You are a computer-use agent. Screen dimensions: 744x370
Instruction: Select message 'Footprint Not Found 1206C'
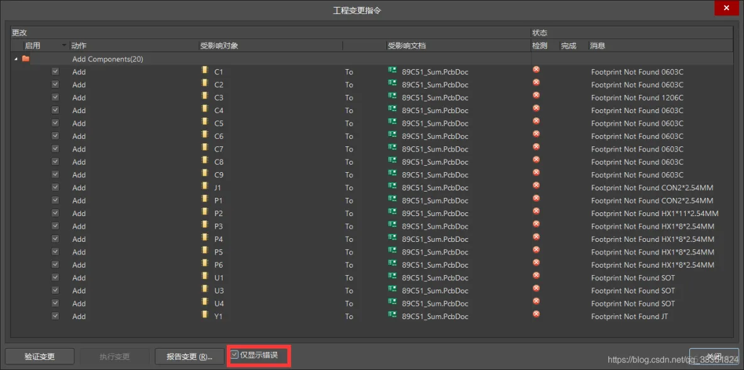(637, 98)
